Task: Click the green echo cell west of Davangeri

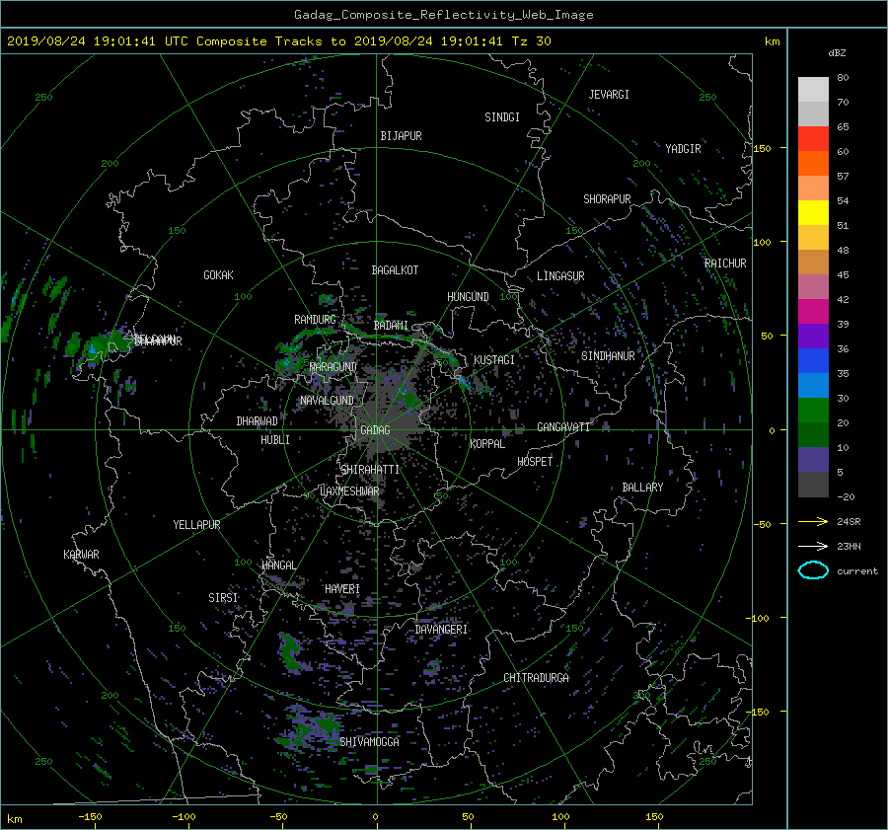Action: coord(290,651)
